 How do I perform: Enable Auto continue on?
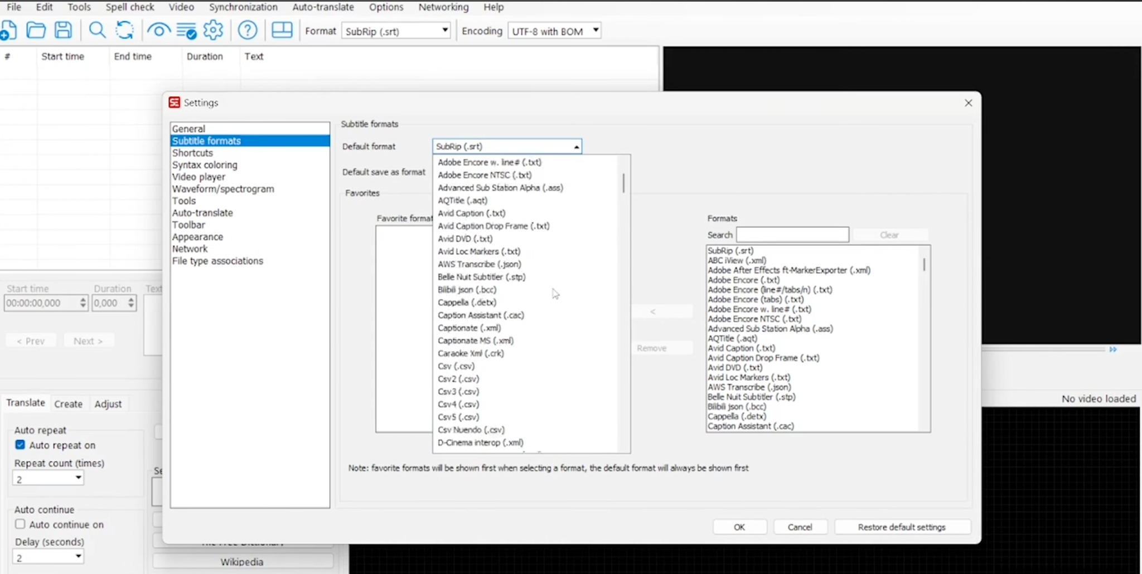tap(20, 524)
